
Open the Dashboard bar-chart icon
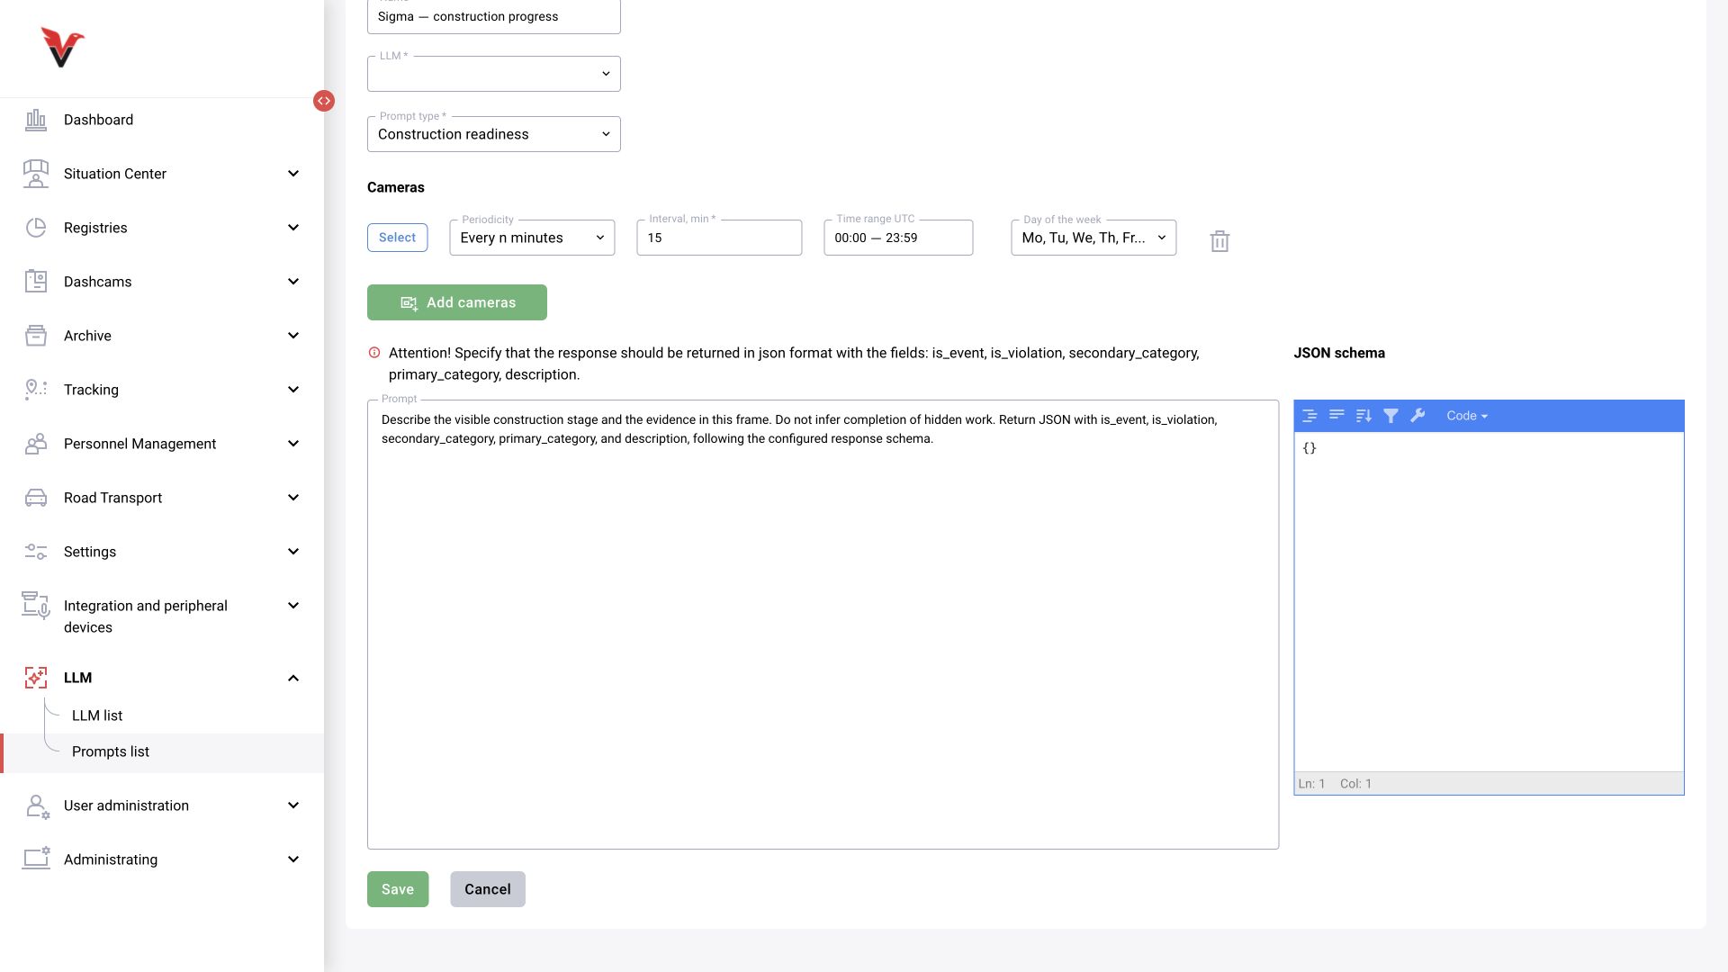pyautogui.click(x=36, y=120)
